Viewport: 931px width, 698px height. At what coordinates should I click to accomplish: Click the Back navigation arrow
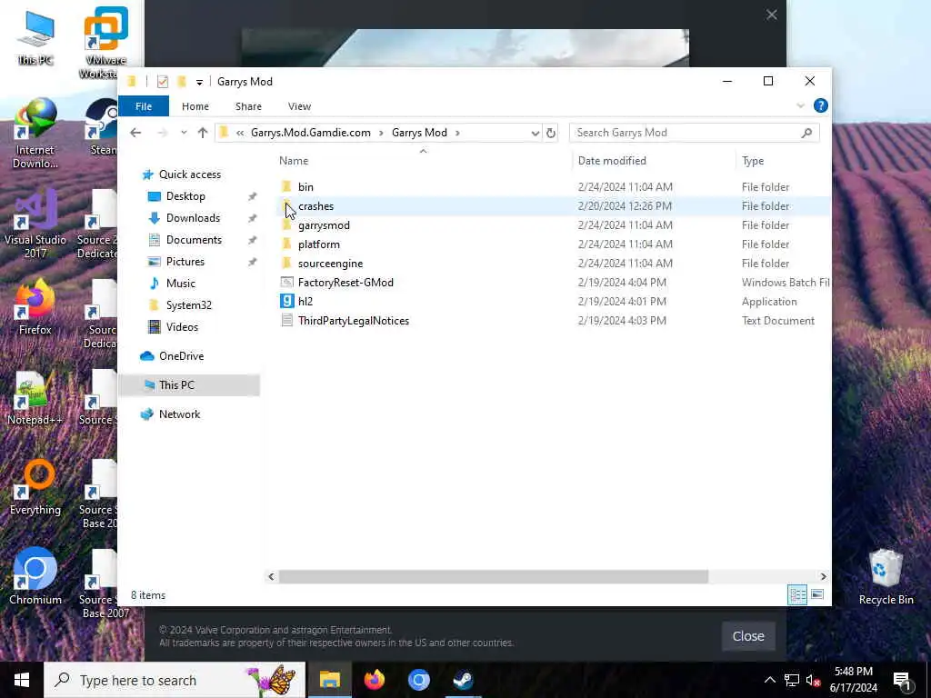click(x=135, y=133)
